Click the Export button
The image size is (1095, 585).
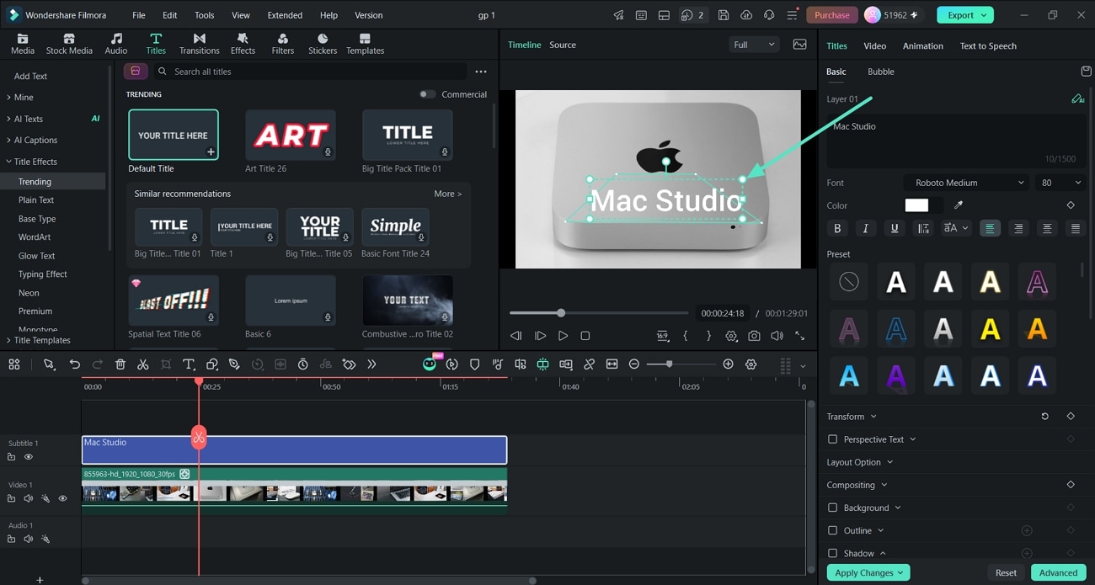[x=965, y=15]
